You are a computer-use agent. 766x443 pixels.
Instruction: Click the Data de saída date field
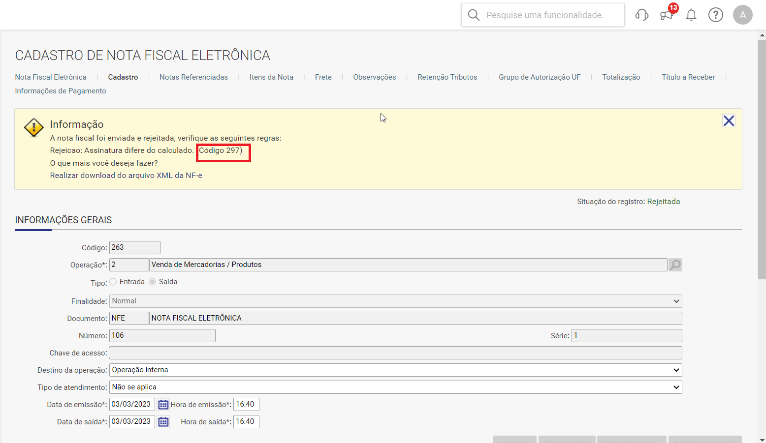tap(132, 421)
